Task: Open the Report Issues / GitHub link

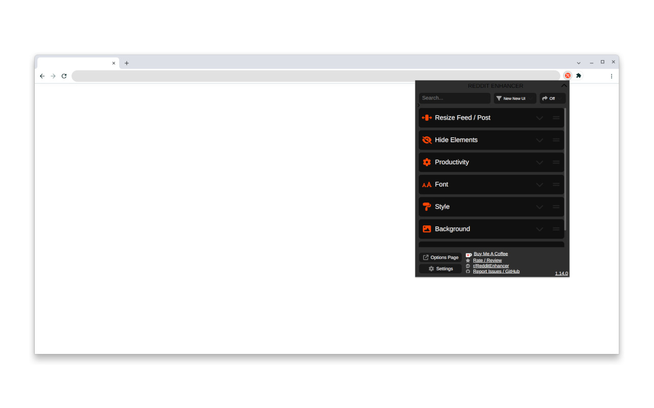Action: (x=496, y=271)
